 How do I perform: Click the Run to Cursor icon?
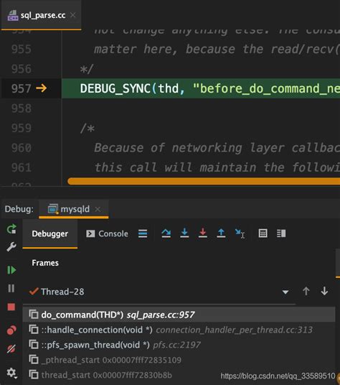click(240, 233)
